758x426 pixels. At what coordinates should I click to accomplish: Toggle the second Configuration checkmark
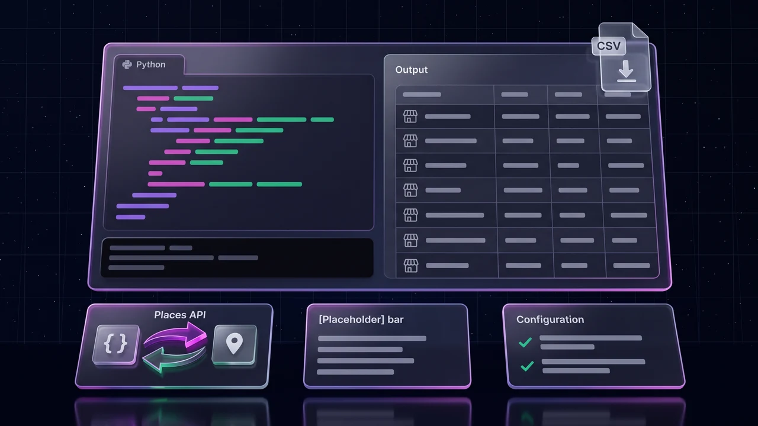tap(527, 366)
